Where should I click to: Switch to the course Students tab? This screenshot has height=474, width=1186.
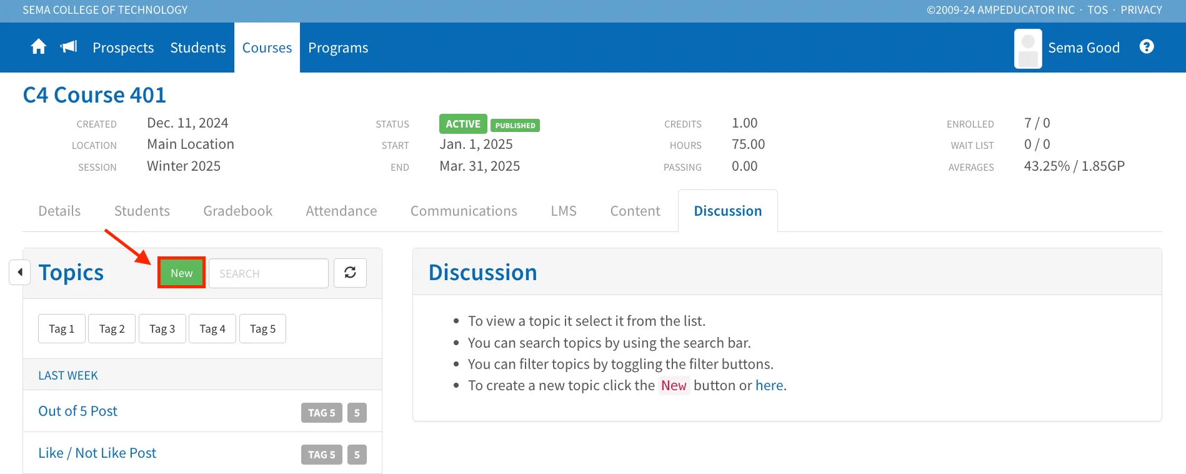coord(142,211)
